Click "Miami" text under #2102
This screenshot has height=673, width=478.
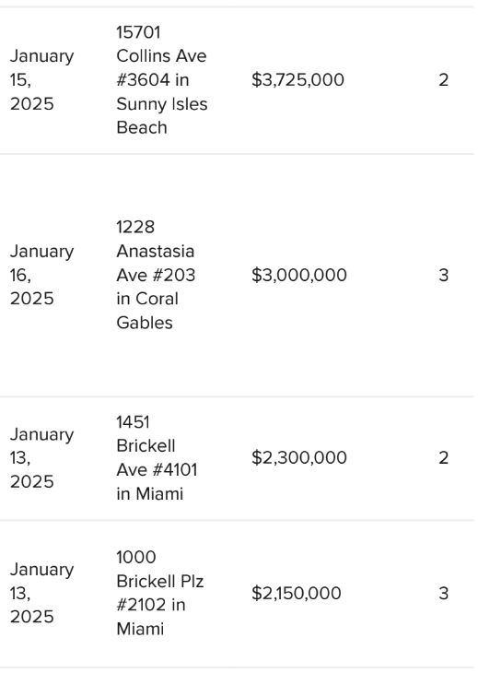(140, 629)
